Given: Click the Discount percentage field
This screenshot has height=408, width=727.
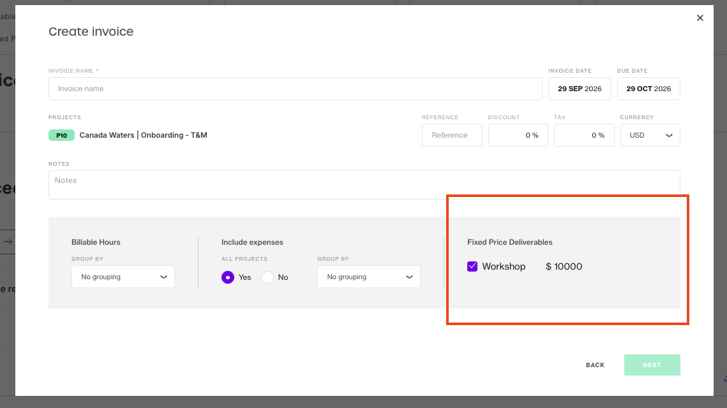Looking at the screenshot, I should tap(518, 135).
